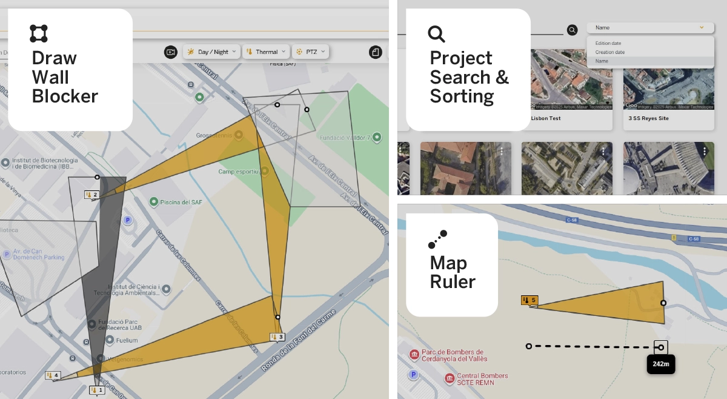Click the round project search button
The height and width of the screenshot is (399, 727).
point(572,30)
